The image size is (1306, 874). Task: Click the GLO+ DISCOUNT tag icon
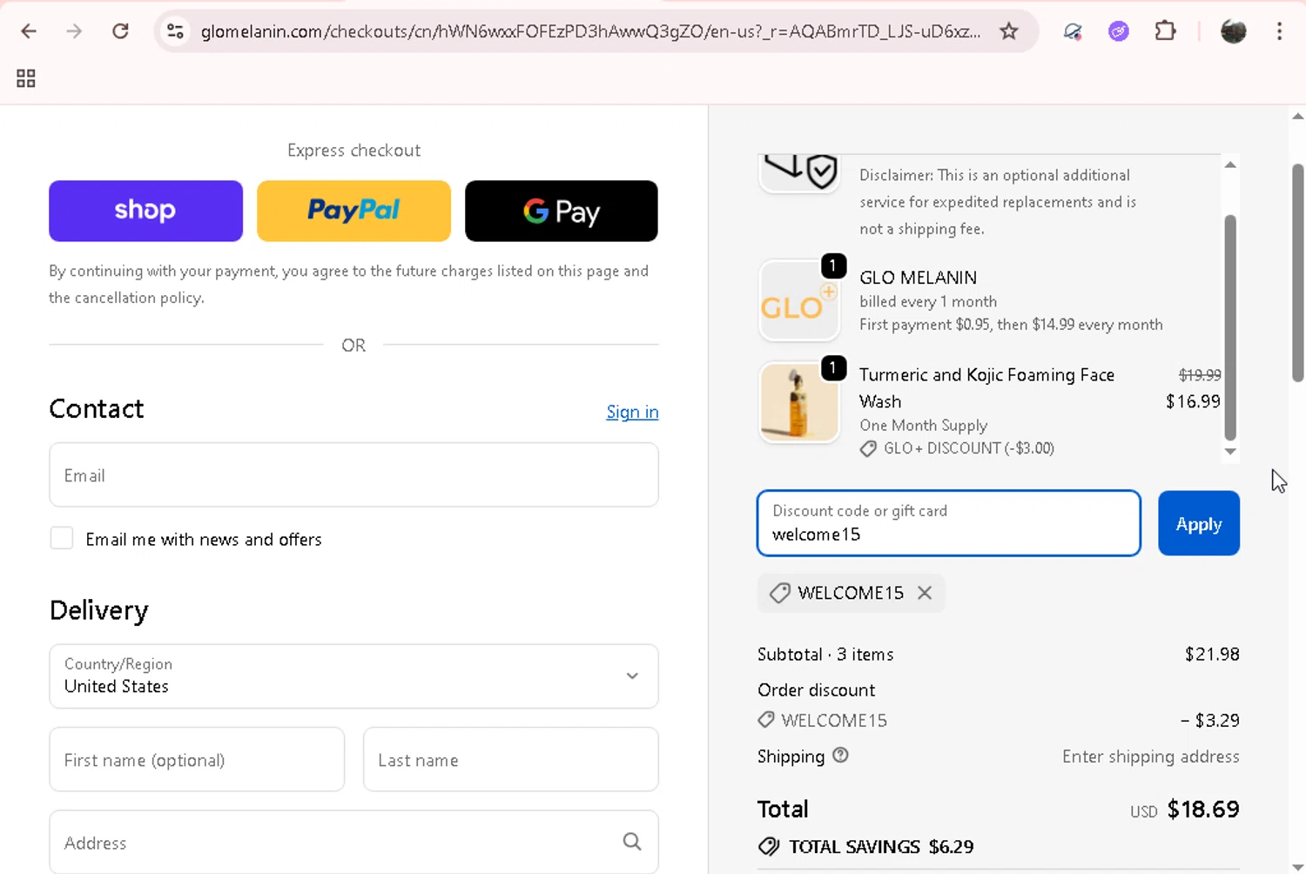tap(868, 449)
